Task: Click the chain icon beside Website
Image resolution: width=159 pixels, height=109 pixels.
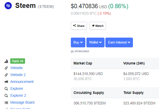Action: 6,68
